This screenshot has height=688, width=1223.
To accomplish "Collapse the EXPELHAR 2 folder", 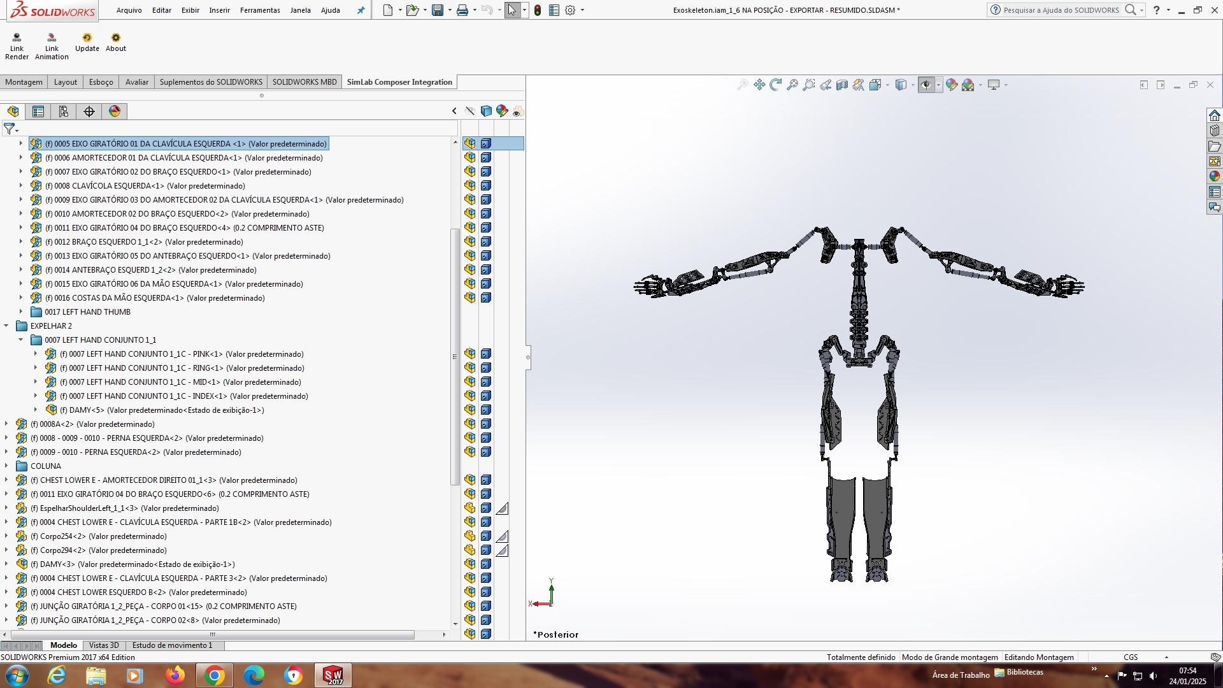I will (x=6, y=326).
